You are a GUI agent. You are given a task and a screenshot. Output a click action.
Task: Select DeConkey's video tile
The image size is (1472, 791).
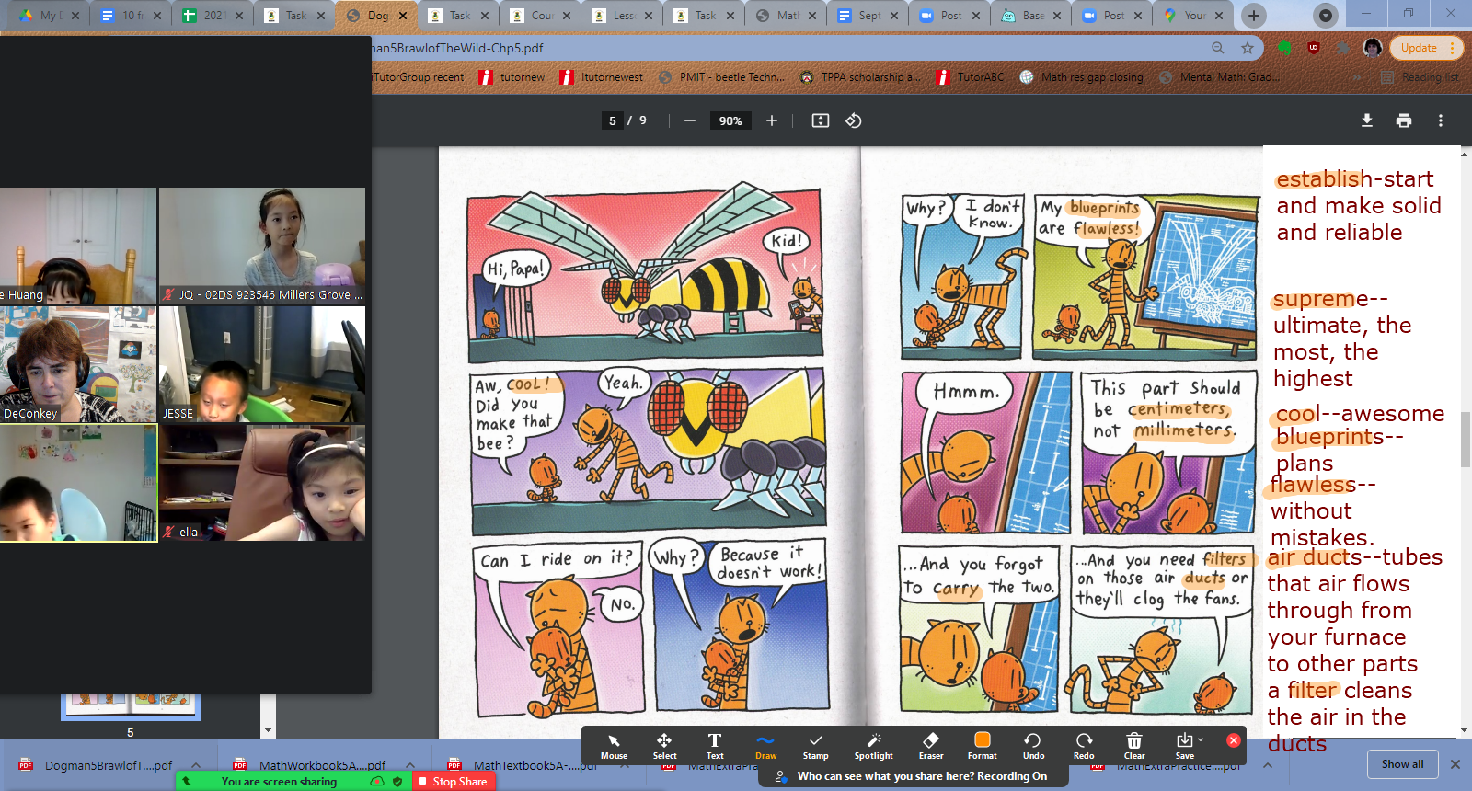coord(78,363)
